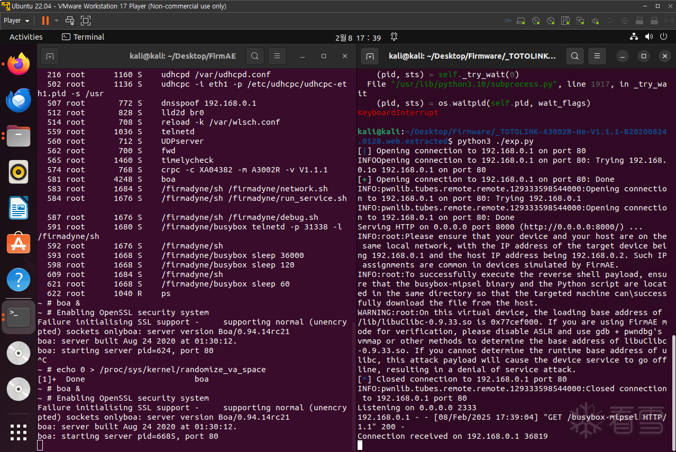Open the clock and calendar panel
Screen dimensions: 676x452
pos(358,38)
